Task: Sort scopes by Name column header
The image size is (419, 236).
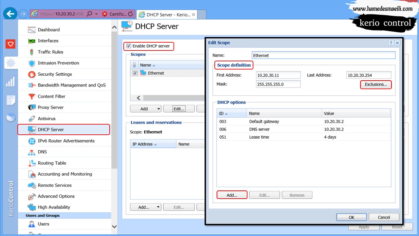Action: (x=172, y=65)
